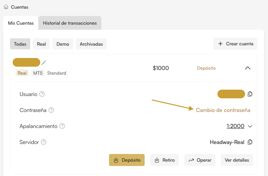Viewport: 268px width, 176px height.
Task: Copy the Usuario value
Action: [250, 94]
